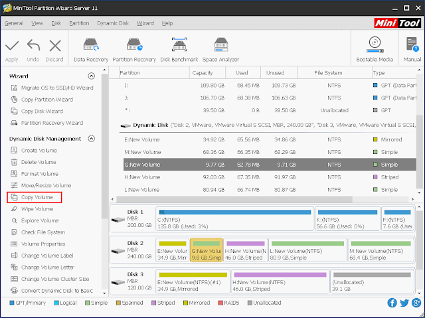Screen dimensions: 425x318
Task: Click the vertical scrollbar of partition list
Action: point(419,151)
